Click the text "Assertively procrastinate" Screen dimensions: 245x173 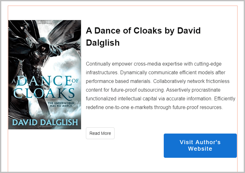click(x=193, y=90)
